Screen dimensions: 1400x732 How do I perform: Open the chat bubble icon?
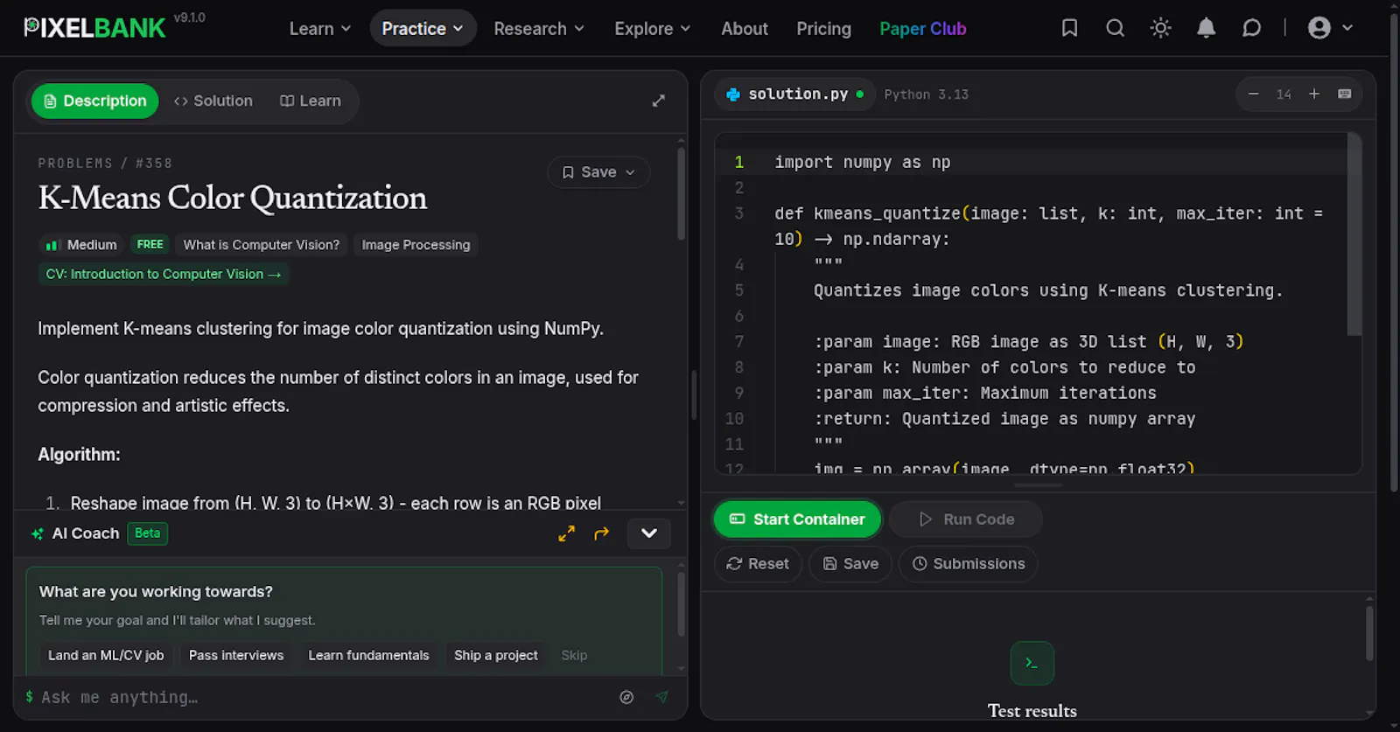point(1251,28)
